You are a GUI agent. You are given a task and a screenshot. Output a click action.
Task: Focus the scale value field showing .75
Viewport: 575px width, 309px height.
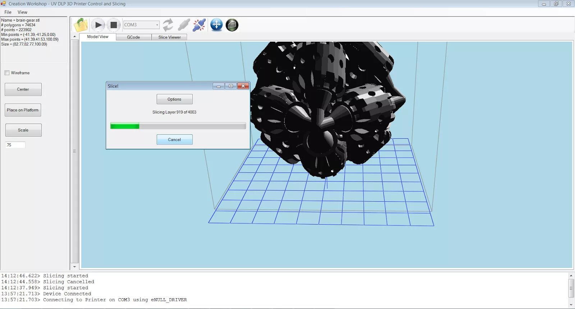click(15, 145)
